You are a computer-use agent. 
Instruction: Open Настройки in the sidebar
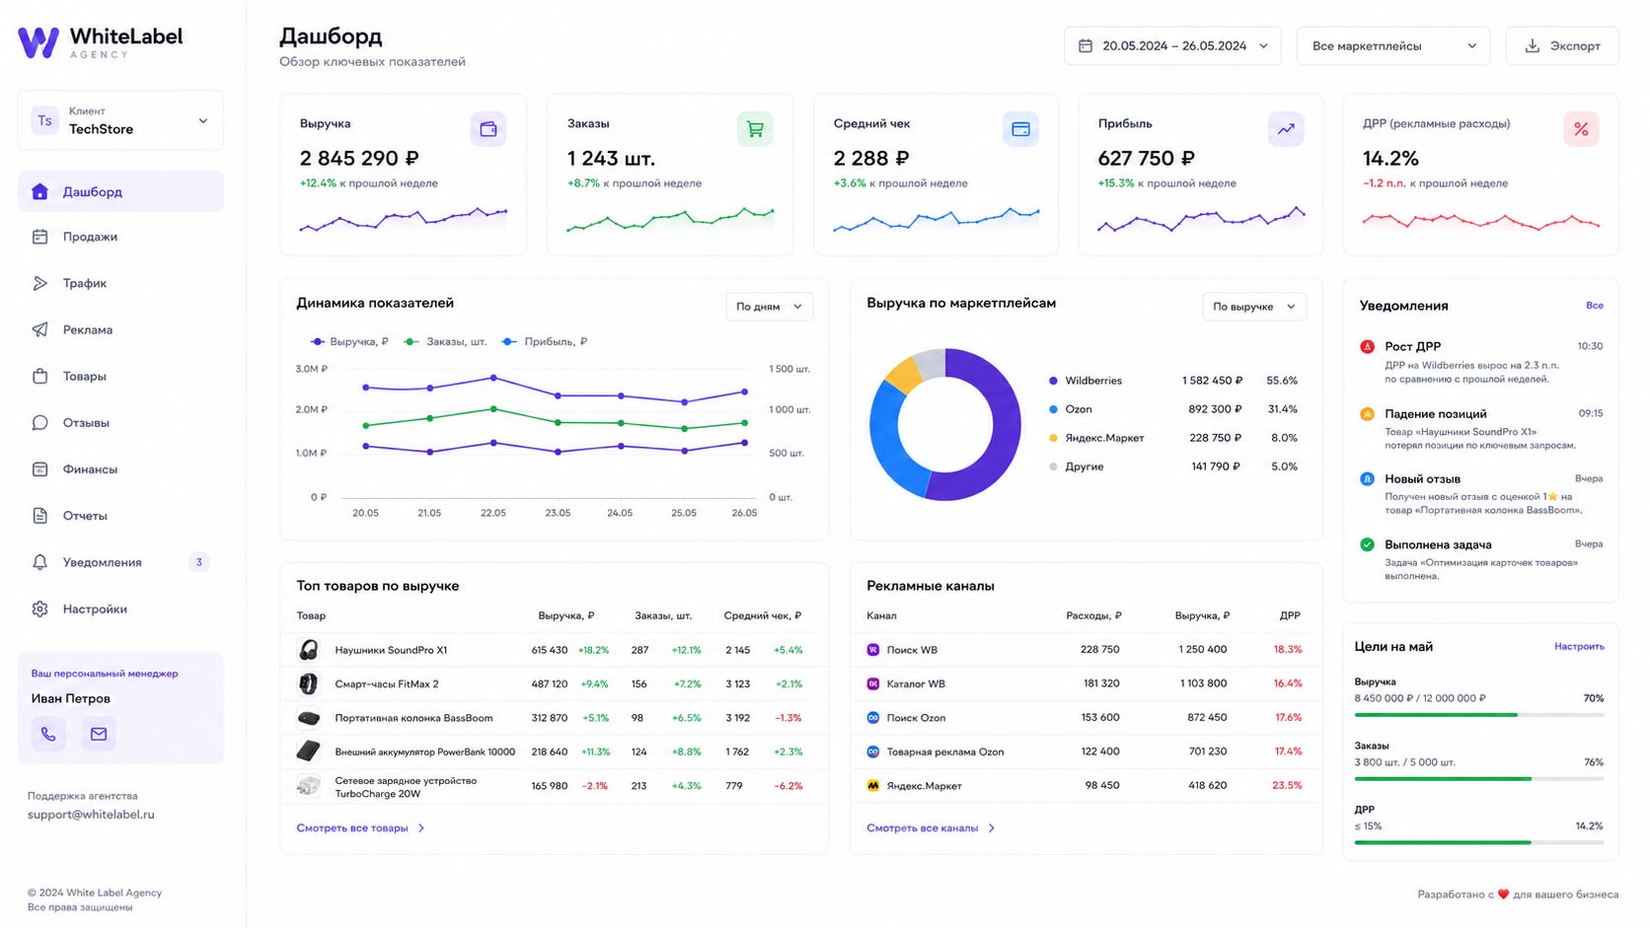pos(120,608)
